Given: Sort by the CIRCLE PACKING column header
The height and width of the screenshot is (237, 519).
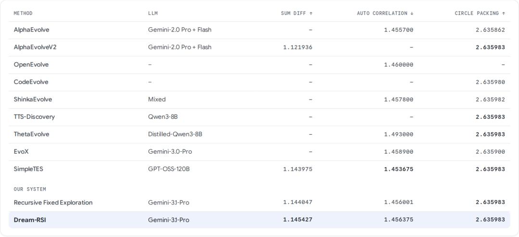Looking at the screenshot, I should tap(480, 13).
